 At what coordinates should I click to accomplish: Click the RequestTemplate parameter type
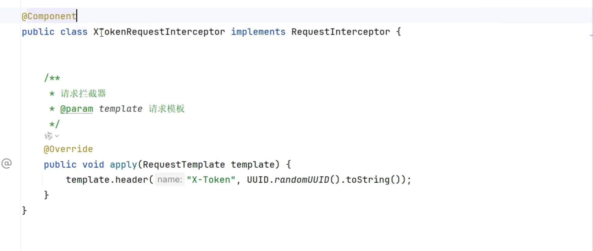coord(184,165)
